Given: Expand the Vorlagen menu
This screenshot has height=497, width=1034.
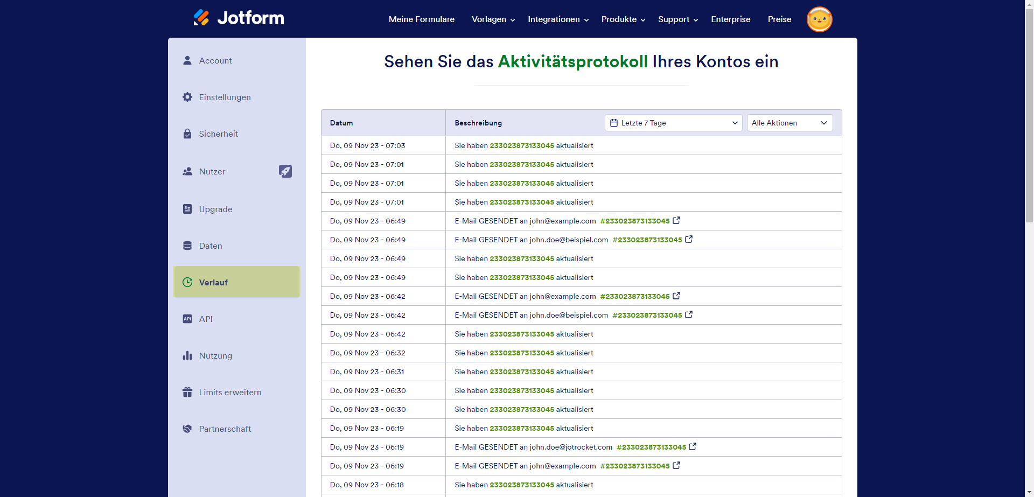Looking at the screenshot, I should [x=493, y=19].
